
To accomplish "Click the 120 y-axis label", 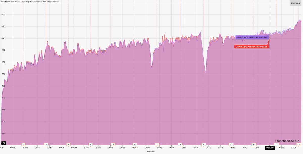I will (x=4, y=98).
